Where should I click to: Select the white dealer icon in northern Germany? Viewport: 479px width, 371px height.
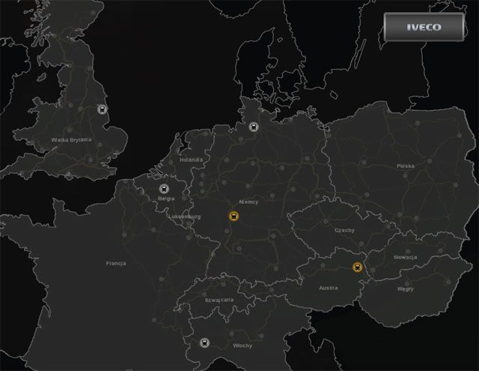pyautogui.click(x=254, y=127)
